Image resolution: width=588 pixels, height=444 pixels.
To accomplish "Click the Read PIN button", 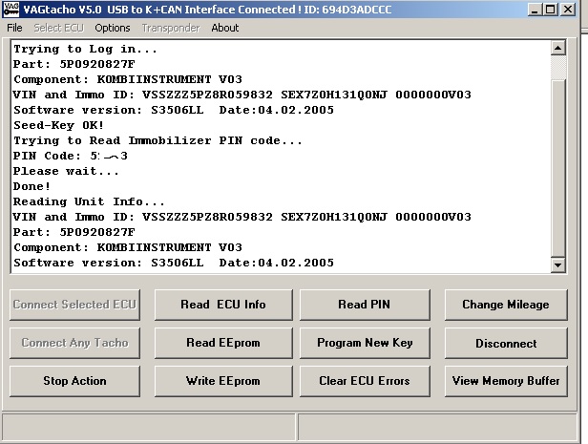I will [x=365, y=305].
